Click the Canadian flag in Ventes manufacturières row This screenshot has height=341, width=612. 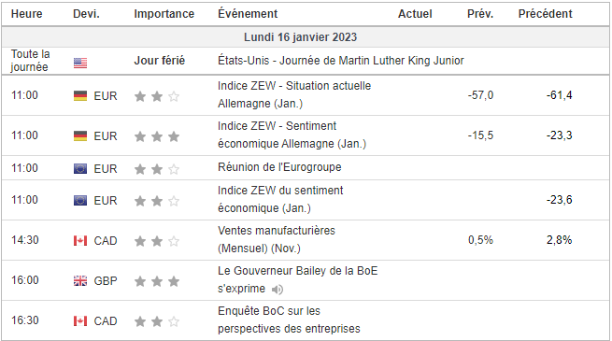80,241
